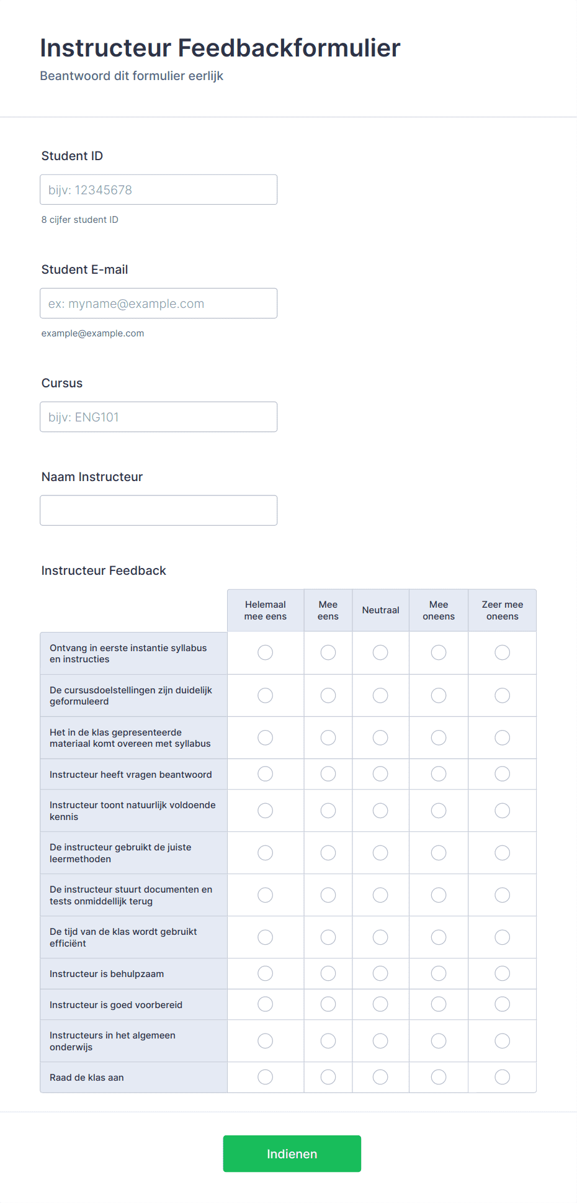Select 'Zeer mee oneens' for instructeur toont voldoende kennis
The width and height of the screenshot is (577, 1203).
click(502, 811)
